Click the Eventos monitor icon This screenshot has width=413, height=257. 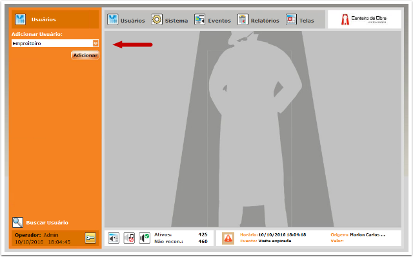tap(199, 20)
